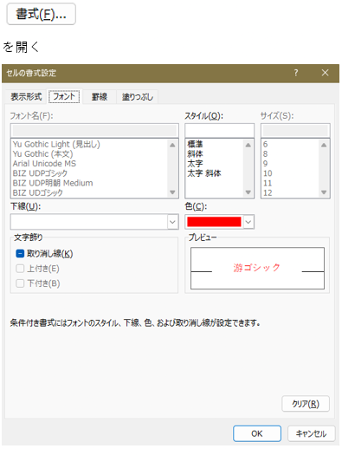Select 太字 斜体 style

click(x=204, y=173)
